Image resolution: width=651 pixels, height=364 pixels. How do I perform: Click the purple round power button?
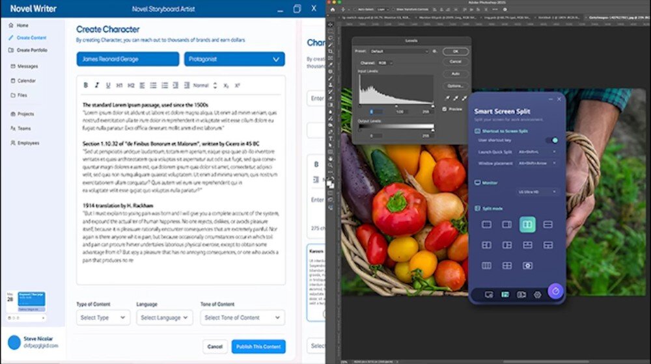pos(555,291)
